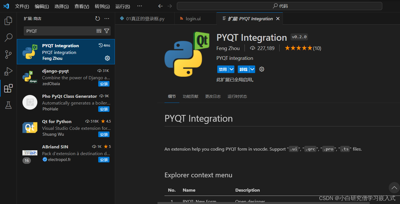Install the Qt for Python extension

click(104, 134)
